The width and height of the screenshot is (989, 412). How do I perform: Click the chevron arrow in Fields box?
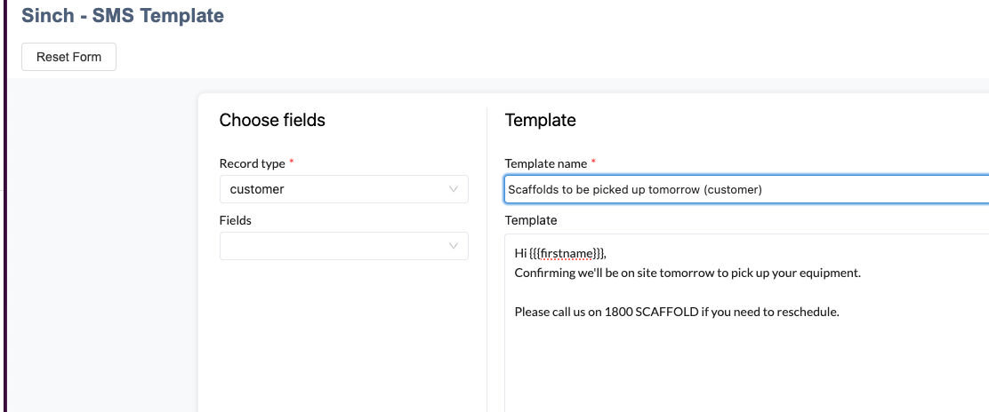(453, 246)
